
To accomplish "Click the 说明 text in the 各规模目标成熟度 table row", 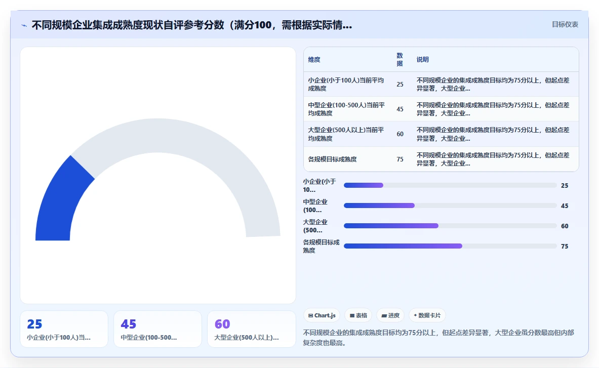I will (x=493, y=159).
